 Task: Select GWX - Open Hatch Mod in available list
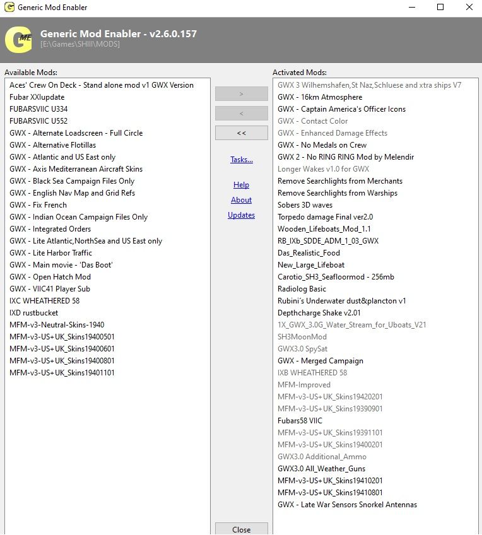(50, 277)
